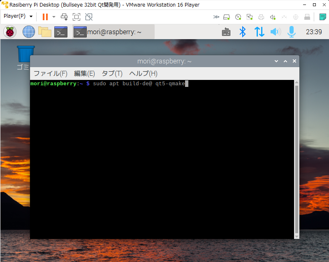The height and width of the screenshot is (262, 329).
Task: Minimize the terminal window with chevron
Action: coord(276,61)
